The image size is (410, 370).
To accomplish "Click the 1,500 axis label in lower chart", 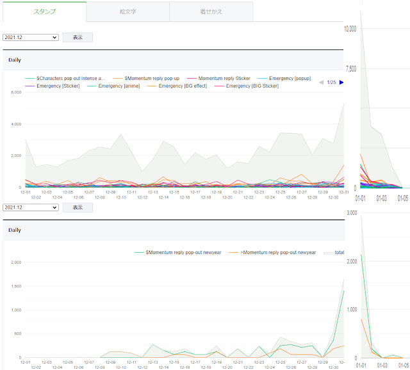I will pyautogui.click(x=16, y=286).
